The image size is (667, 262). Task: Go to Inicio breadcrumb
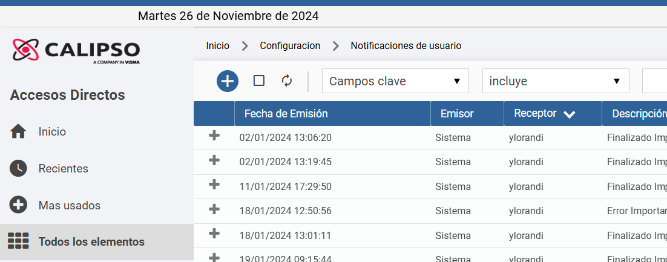coord(218,45)
